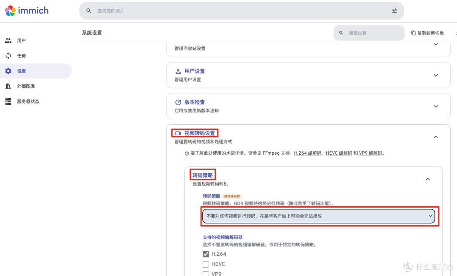Image resolution: width=457 pixels, height=276 pixels.
Task: Click the 启用或禁用新版本通知 description
Action: pos(196,111)
